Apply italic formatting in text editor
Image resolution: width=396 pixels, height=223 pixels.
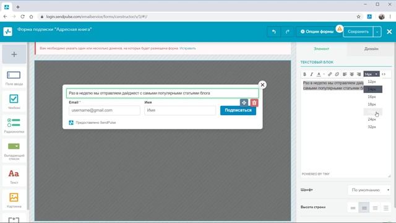[x=311, y=74]
